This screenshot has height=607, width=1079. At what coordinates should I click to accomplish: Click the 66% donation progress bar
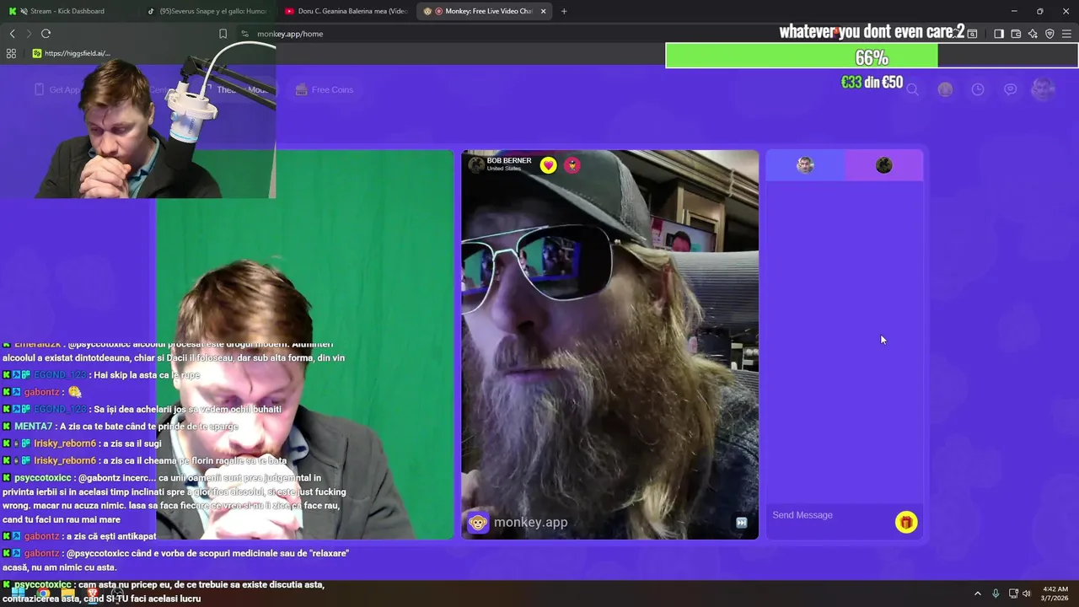[x=872, y=57]
